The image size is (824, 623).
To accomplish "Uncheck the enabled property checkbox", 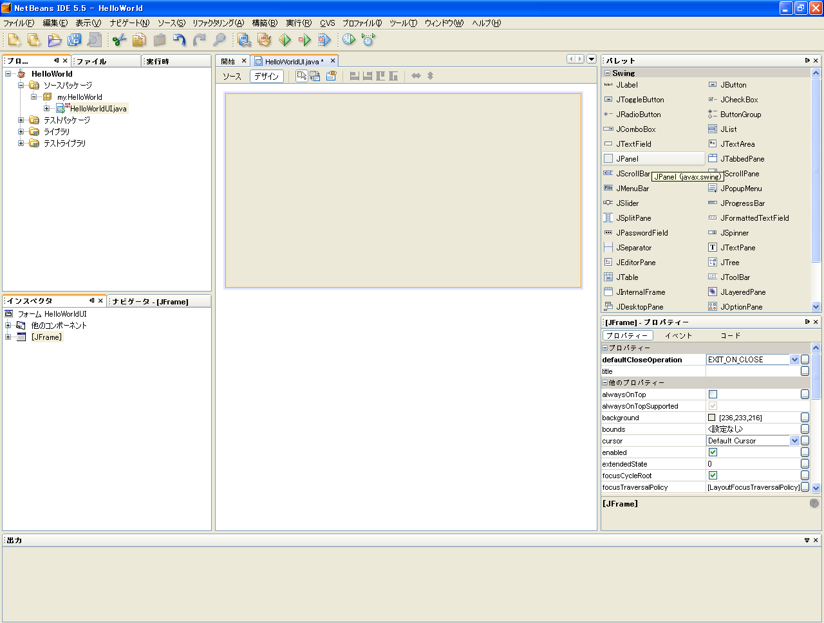I will 713,452.
